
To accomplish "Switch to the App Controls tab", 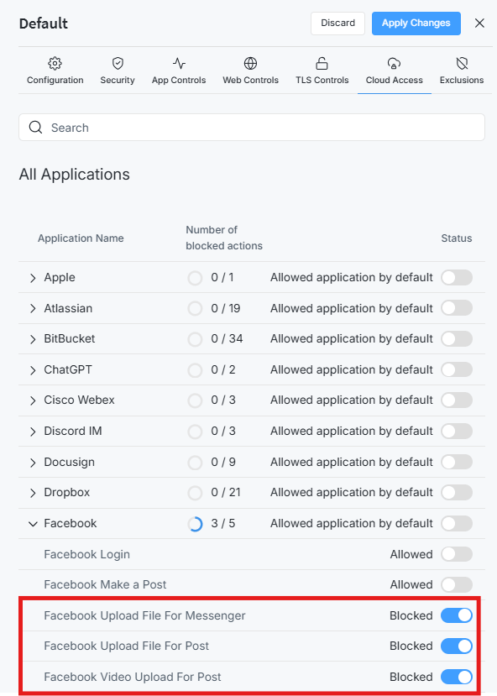I will pyautogui.click(x=179, y=71).
